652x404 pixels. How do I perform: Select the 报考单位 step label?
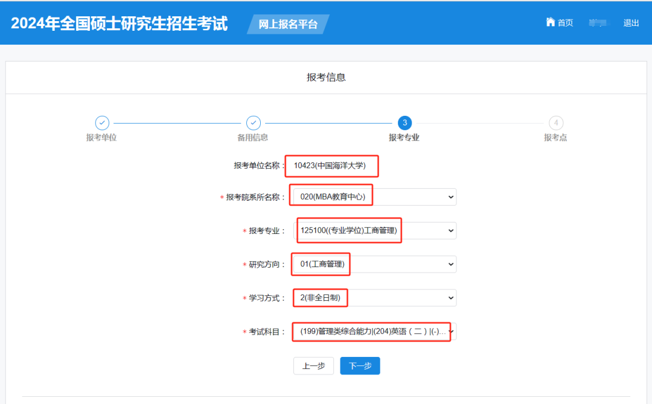tap(101, 137)
